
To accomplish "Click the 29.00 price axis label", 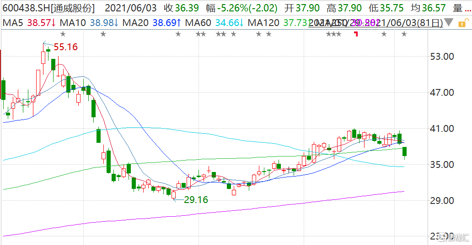I will tap(442, 201).
